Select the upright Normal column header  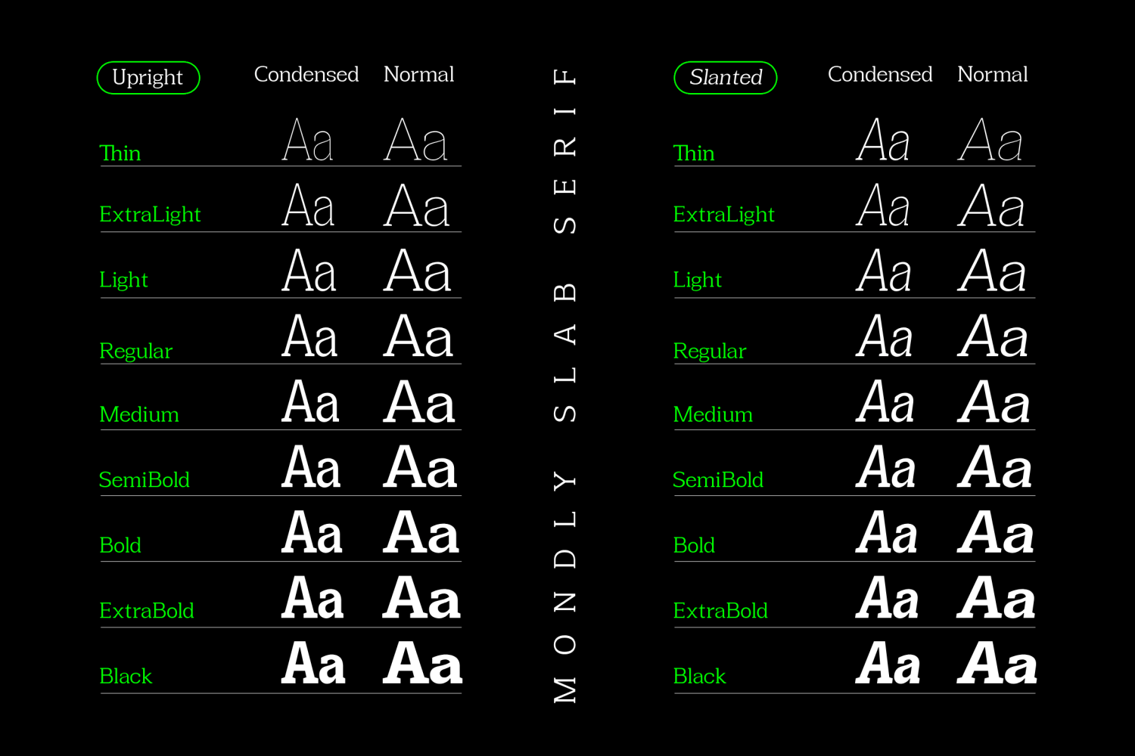tap(418, 75)
